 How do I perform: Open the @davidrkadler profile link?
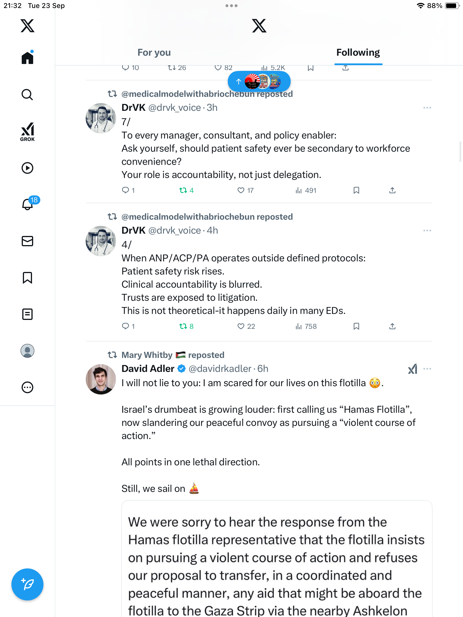point(220,369)
